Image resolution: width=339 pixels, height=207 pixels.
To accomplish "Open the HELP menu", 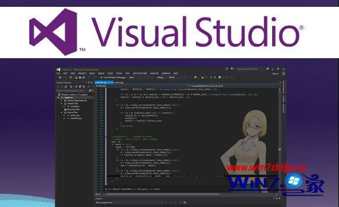I will click(176, 74).
